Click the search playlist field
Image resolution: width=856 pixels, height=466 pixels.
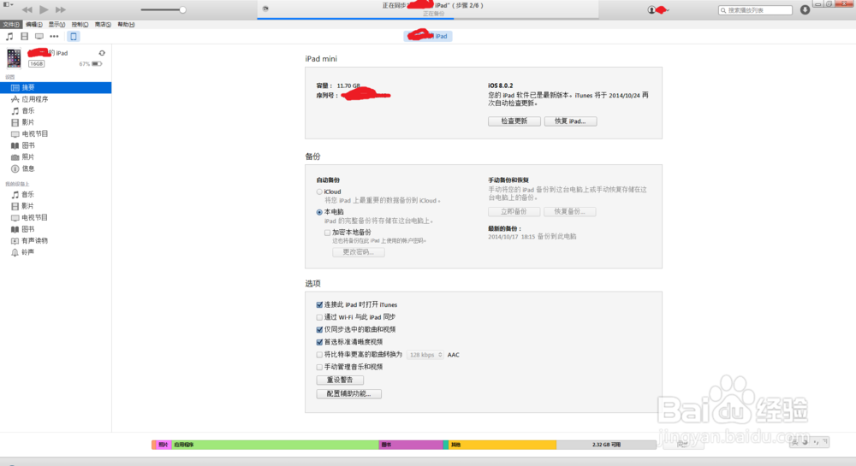click(756, 10)
